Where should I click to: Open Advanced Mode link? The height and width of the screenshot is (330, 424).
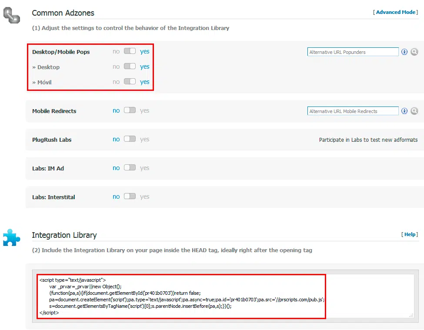pos(396,12)
